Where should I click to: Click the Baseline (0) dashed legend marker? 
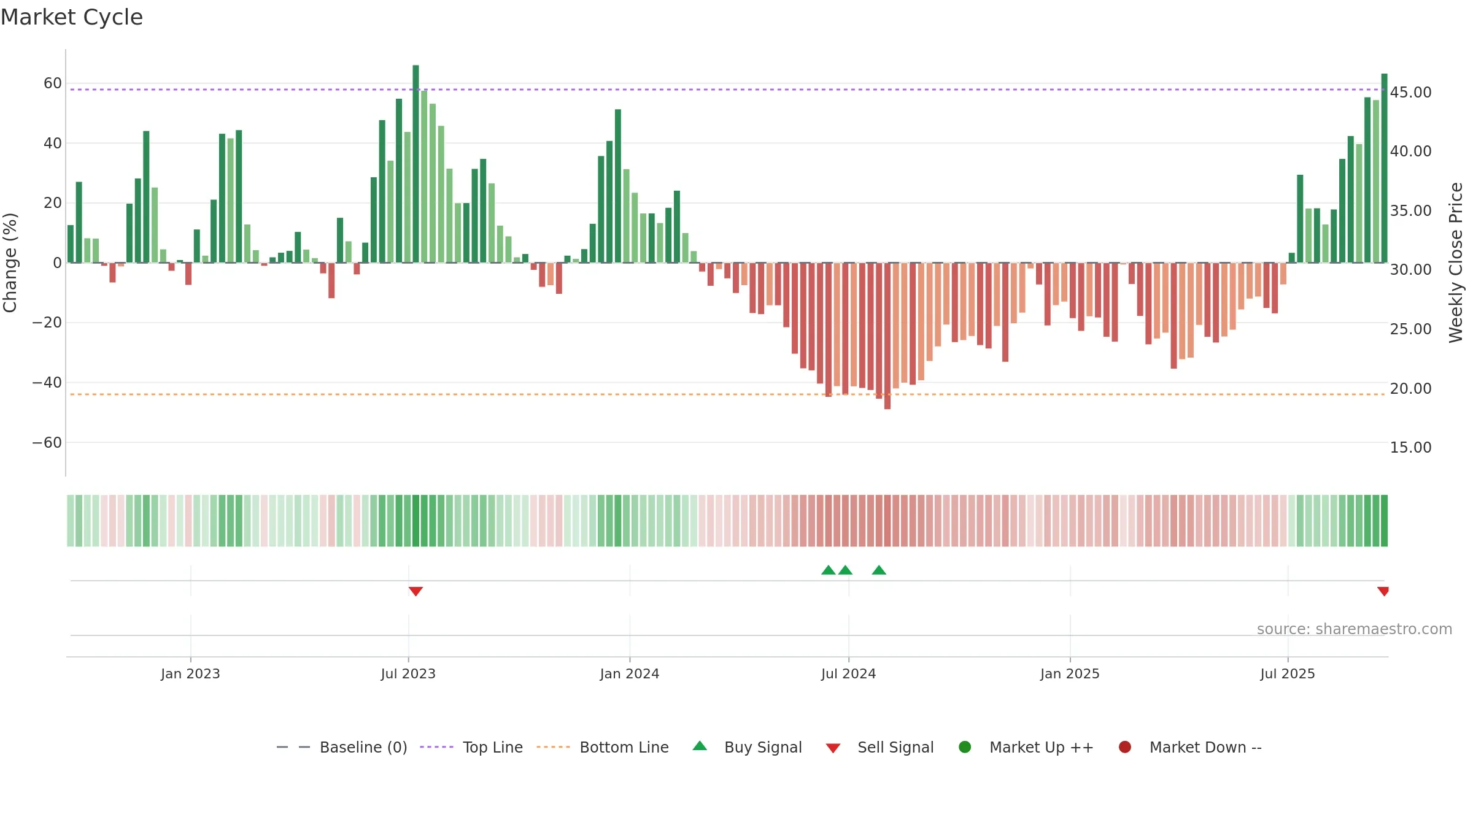[x=293, y=747]
